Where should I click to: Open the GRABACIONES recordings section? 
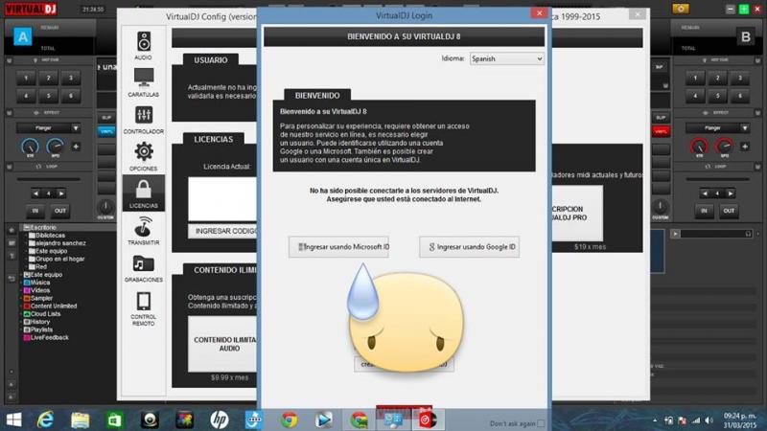pyautogui.click(x=143, y=268)
